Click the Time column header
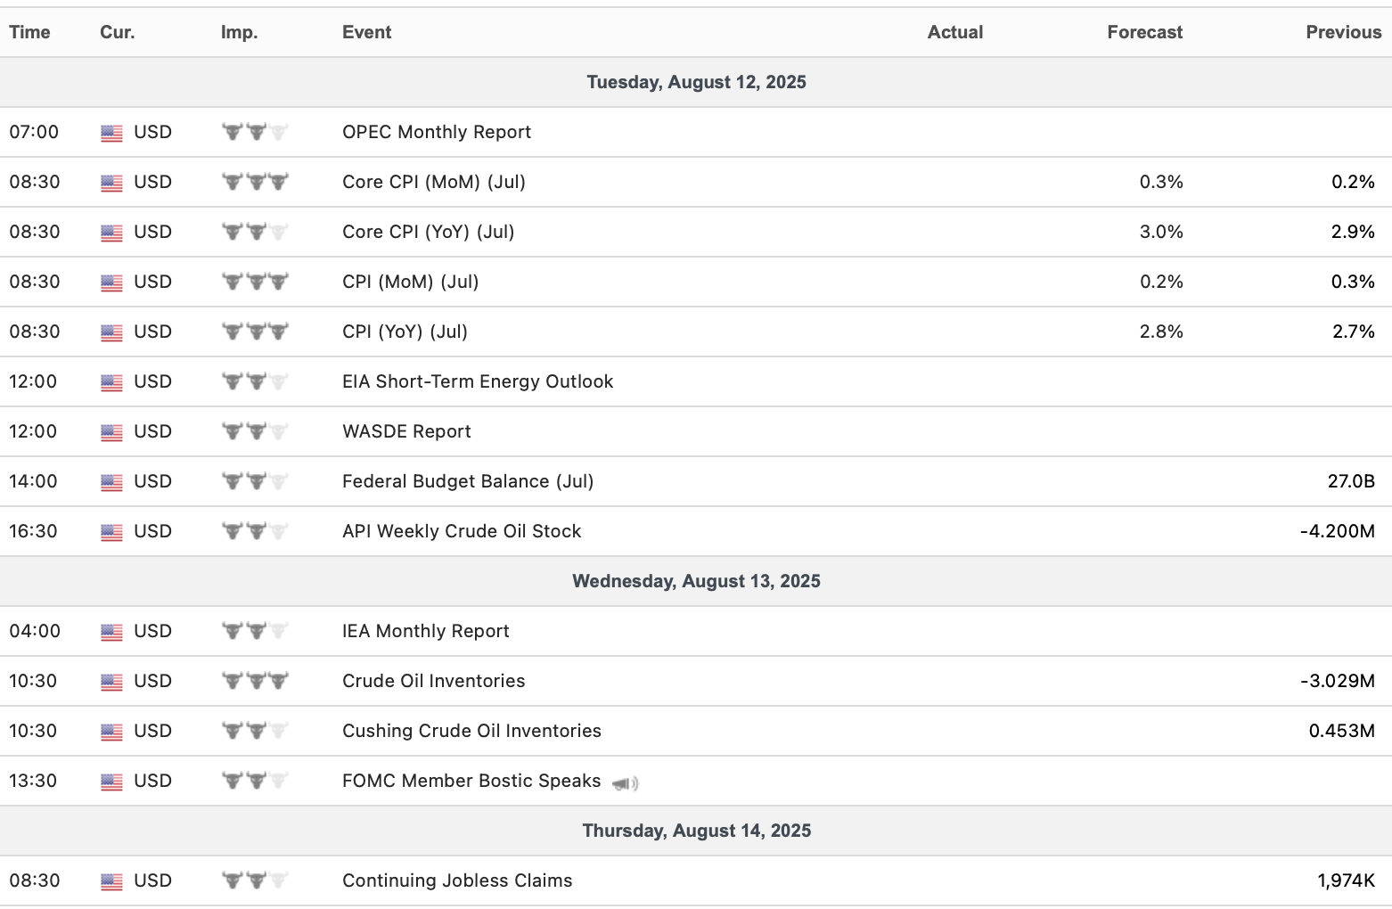The width and height of the screenshot is (1392, 909). pos(29,32)
